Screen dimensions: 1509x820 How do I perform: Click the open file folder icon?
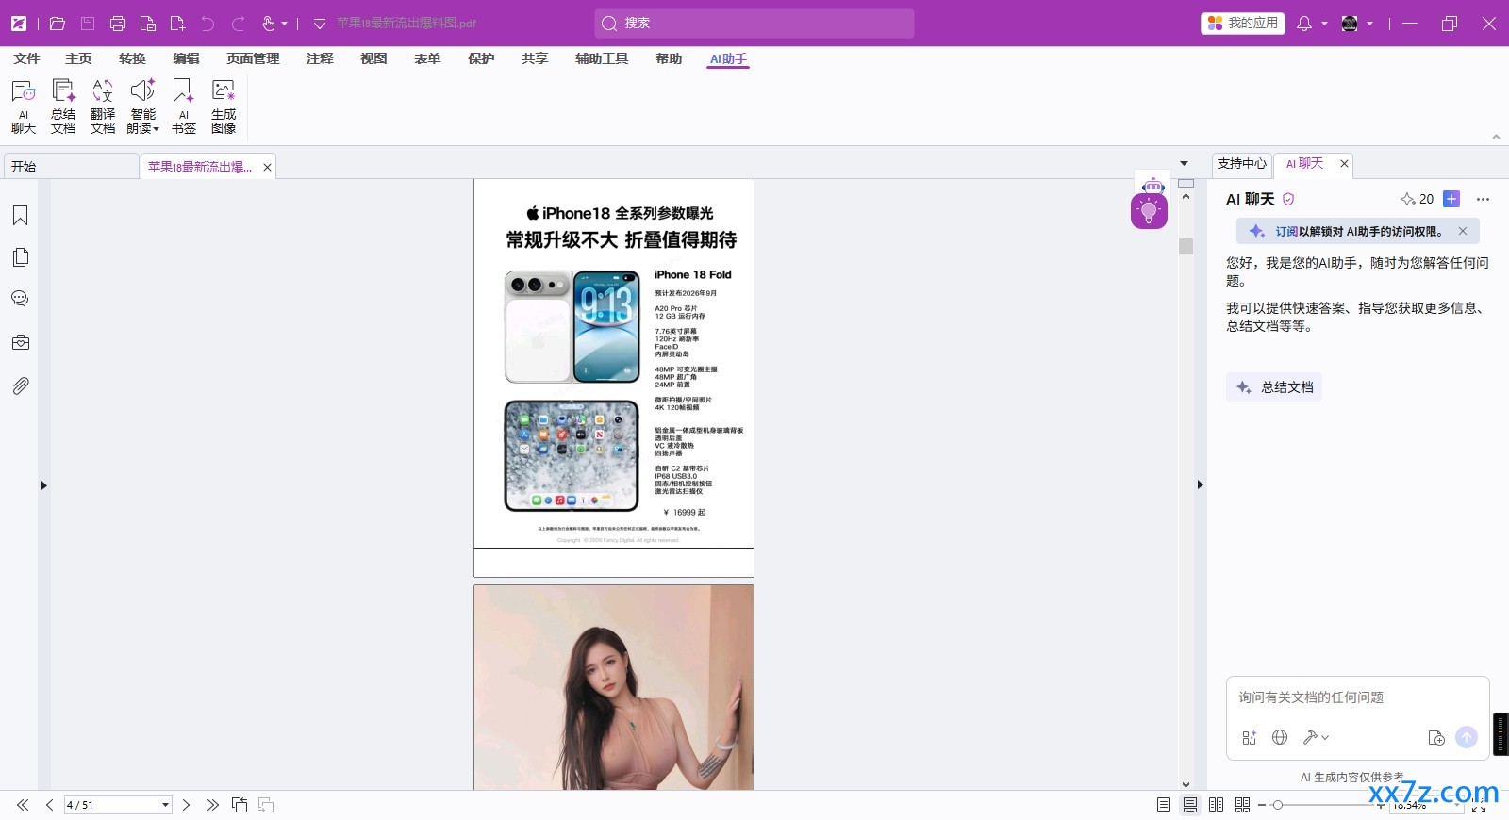pos(58,24)
